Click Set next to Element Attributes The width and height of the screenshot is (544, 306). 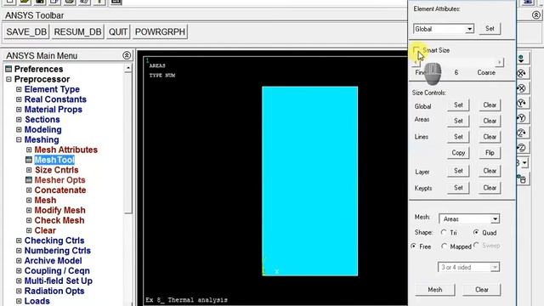click(x=490, y=28)
